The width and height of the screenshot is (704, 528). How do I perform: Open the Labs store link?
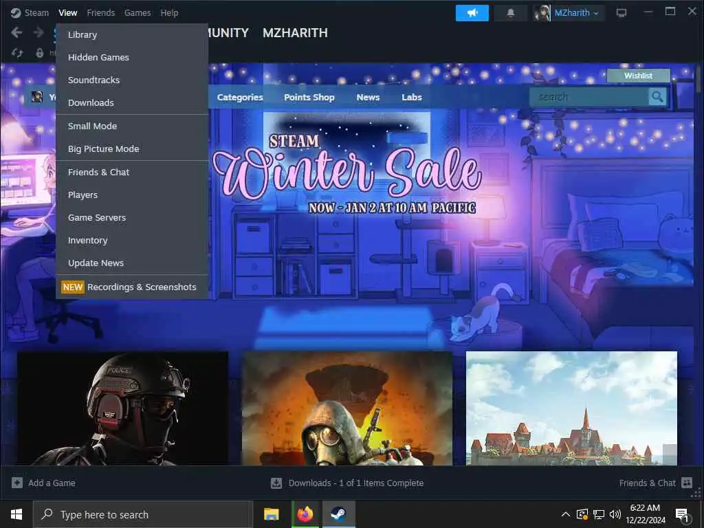point(411,97)
